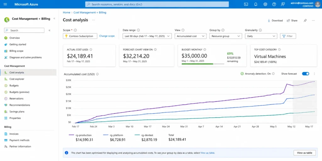Open the more options ellipsis beside Share
This screenshot has width=322, height=161.
pos(313,20)
